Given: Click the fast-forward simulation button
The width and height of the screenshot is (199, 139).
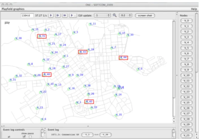Looking at the screenshot, I should pos(65,15).
